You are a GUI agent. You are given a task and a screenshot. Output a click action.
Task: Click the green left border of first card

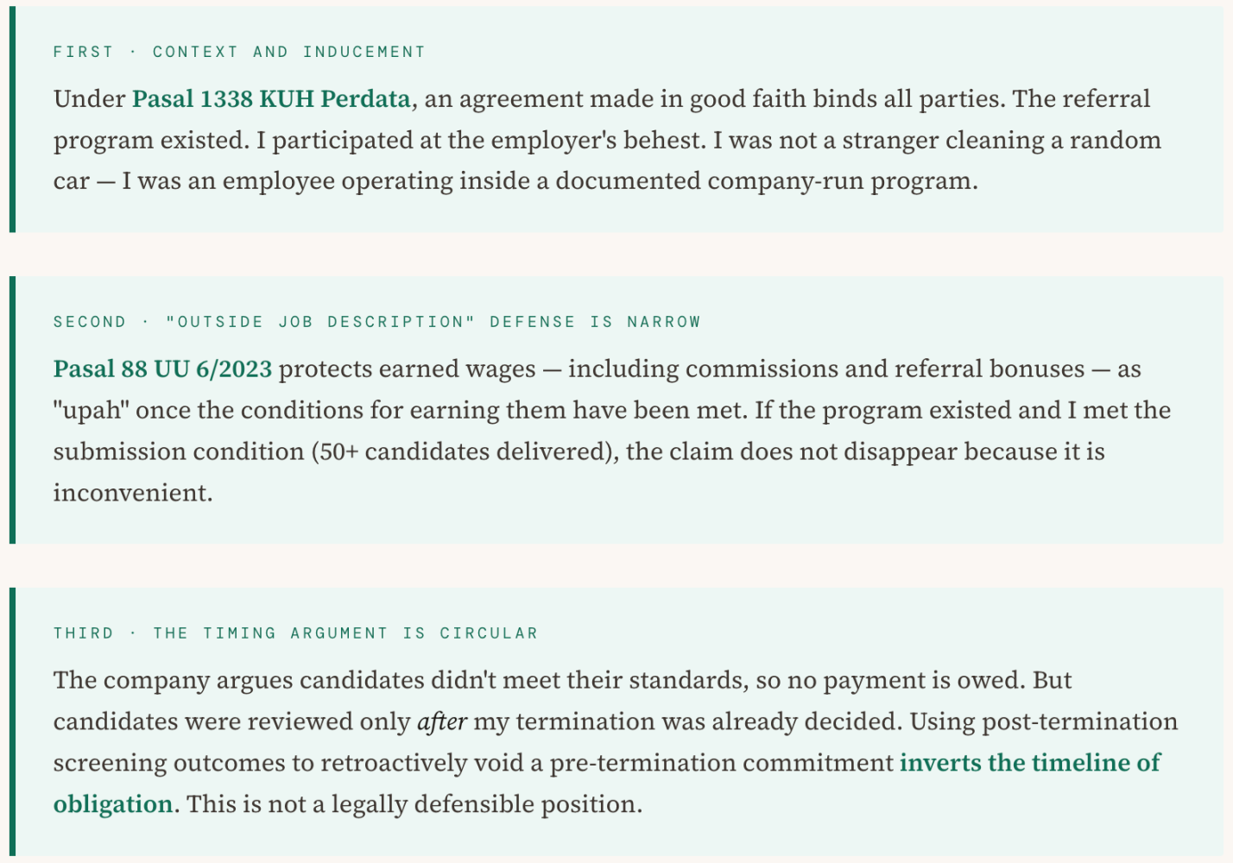(12, 119)
